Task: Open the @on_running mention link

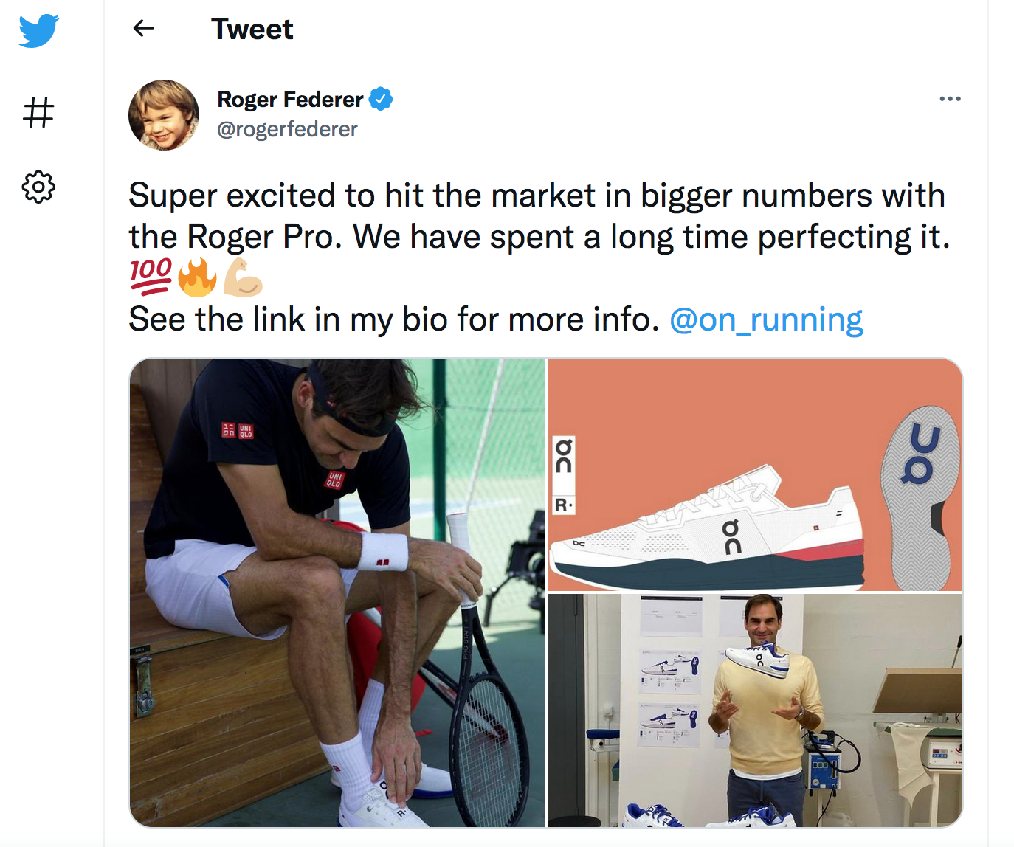Action: pyautogui.click(x=766, y=319)
